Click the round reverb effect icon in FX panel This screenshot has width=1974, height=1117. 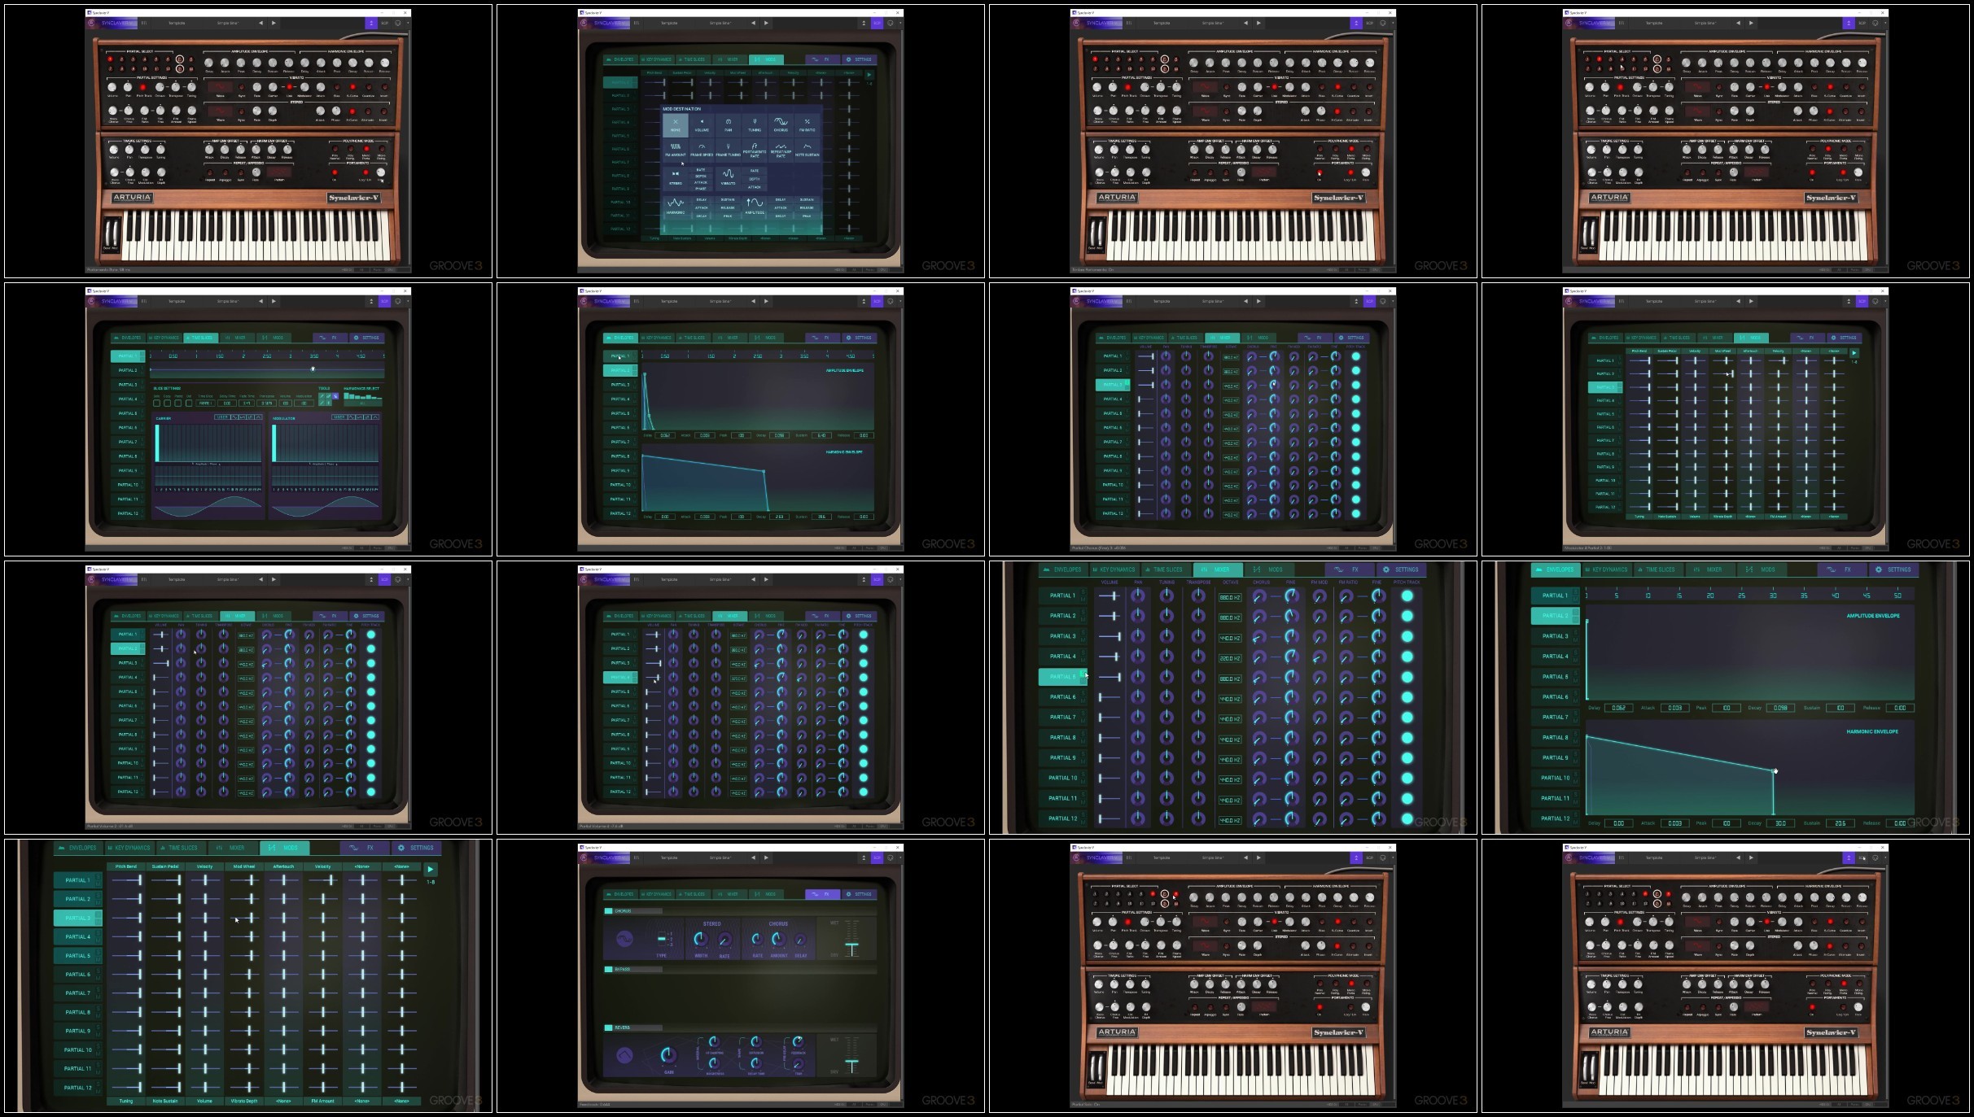pos(624,1055)
